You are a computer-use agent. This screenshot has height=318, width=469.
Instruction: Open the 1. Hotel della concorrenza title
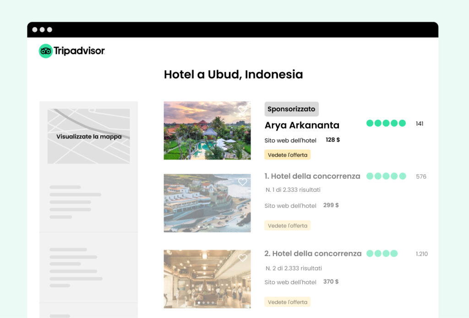click(312, 176)
